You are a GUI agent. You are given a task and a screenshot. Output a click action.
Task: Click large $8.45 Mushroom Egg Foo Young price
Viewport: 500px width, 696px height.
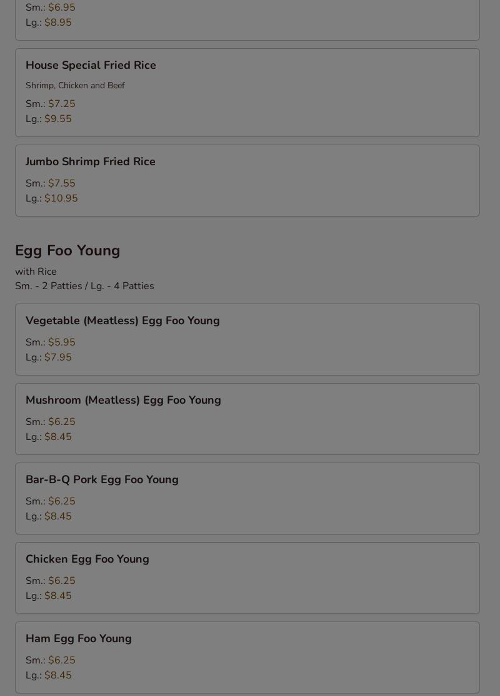click(x=57, y=436)
